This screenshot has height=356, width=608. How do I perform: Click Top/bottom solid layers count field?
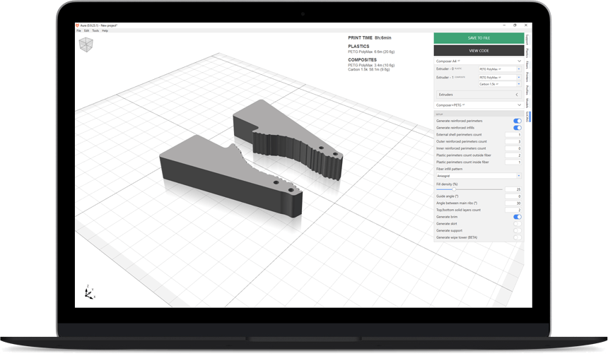click(513, 210)
